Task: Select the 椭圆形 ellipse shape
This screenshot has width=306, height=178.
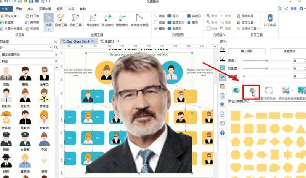Action: coord(175,29)
